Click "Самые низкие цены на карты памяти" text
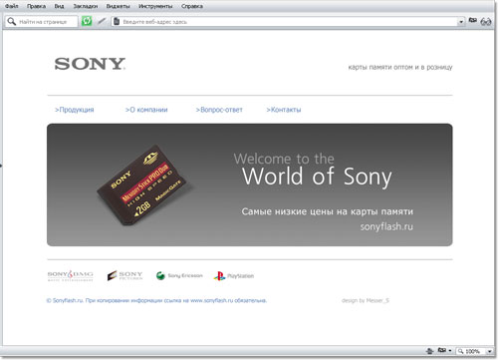Screen dimensions: 498x360 pos(328,211)
